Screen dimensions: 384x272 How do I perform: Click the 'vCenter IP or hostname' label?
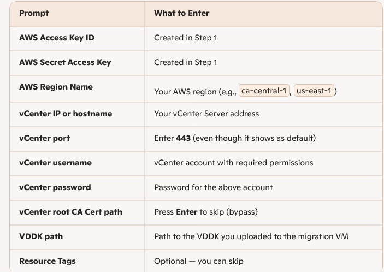point(65,114)
